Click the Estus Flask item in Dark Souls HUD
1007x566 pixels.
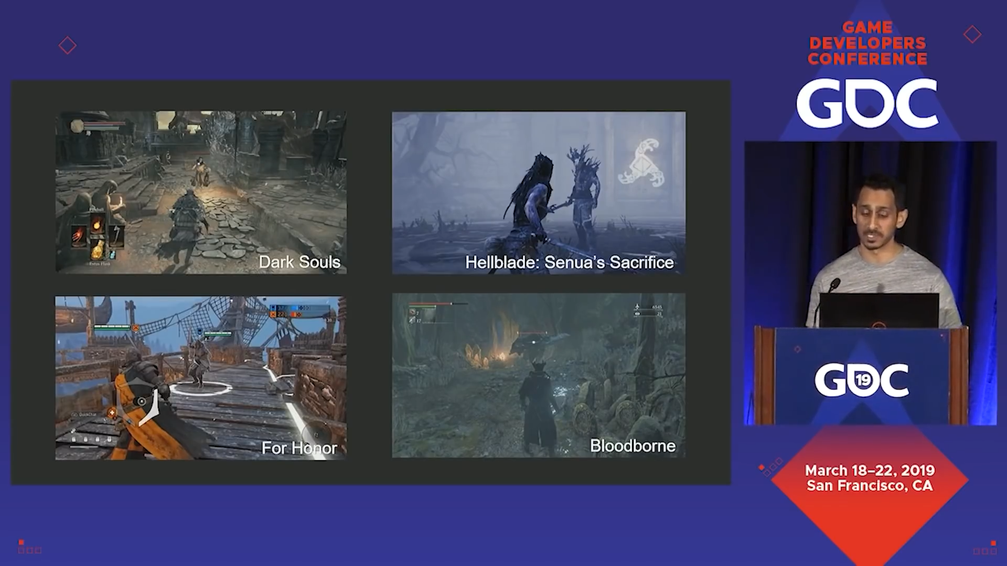point(98,249)
